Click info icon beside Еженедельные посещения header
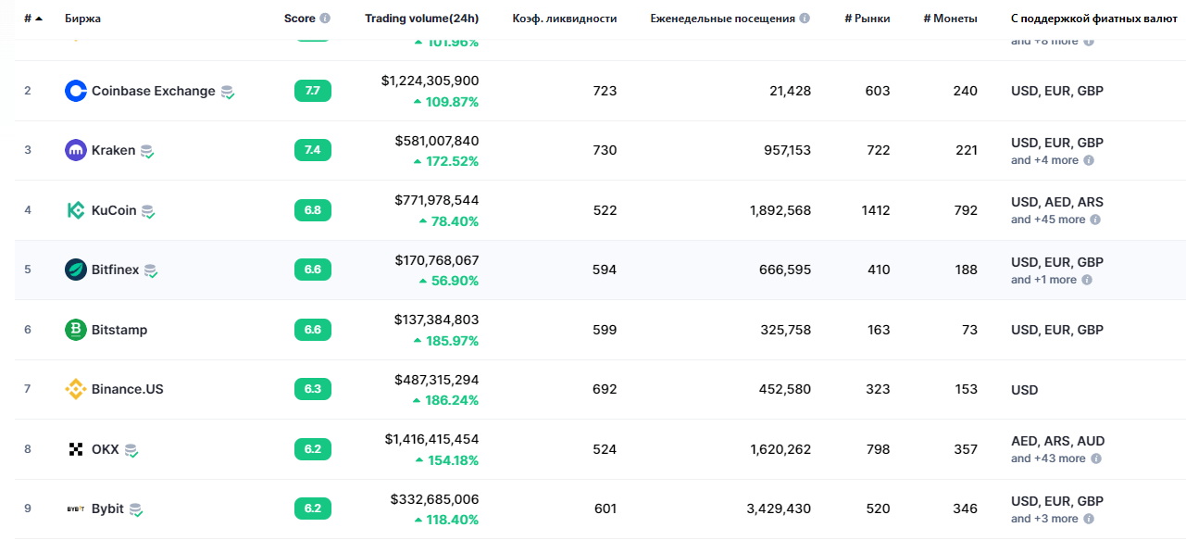Image resolution: width=1186 pixels, height=540 pixels. [805, 19]
